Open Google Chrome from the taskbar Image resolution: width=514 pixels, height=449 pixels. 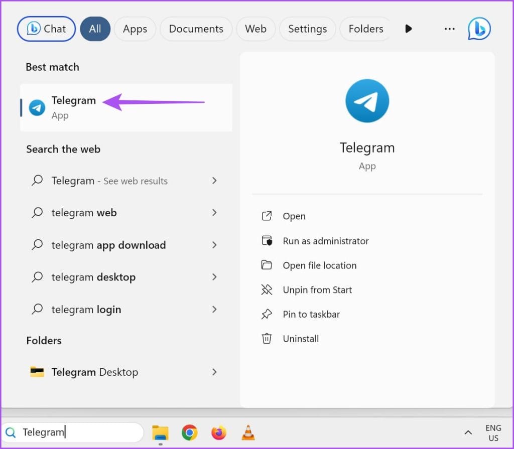(x=189, y=432)
